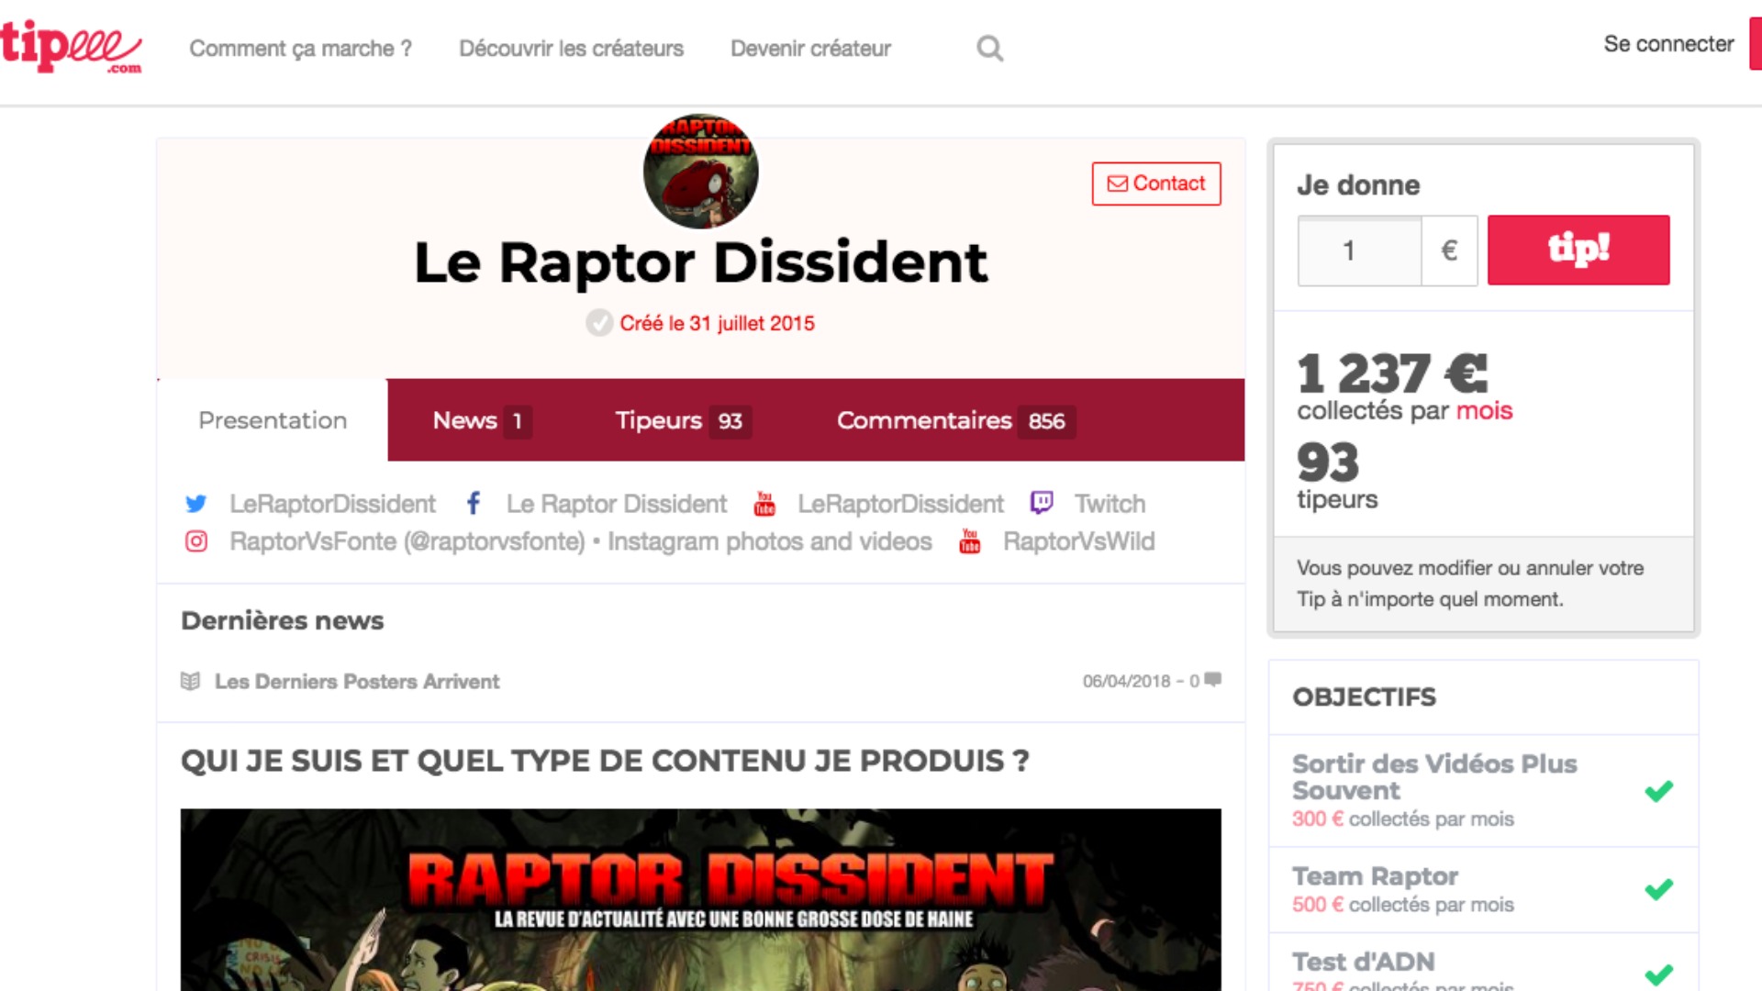Image resolution: width=1762 pixels, height=991 pixels.
Task: Click 500 € collectés par mois text
Action: coord(1403,905)
